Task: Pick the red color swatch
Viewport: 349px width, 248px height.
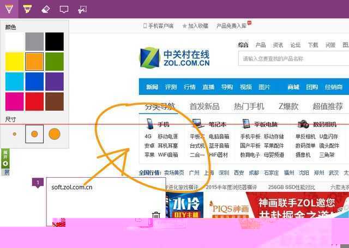Action: coord(34,101)
